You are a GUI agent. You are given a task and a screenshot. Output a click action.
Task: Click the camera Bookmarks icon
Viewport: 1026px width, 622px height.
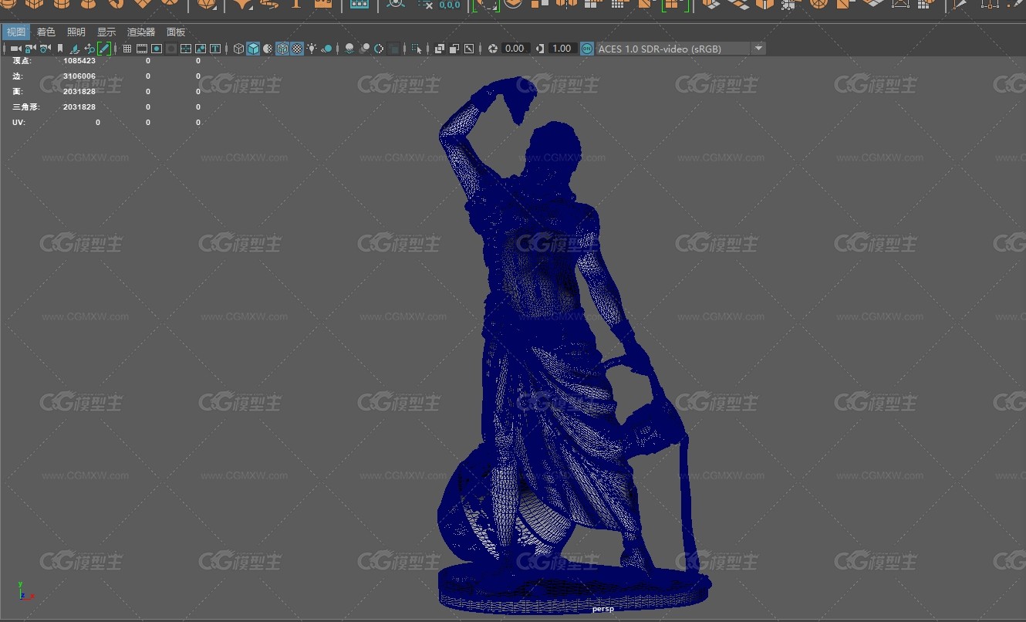tap(60, 49)
